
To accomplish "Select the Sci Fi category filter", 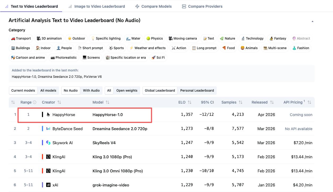I will (158, 57).
